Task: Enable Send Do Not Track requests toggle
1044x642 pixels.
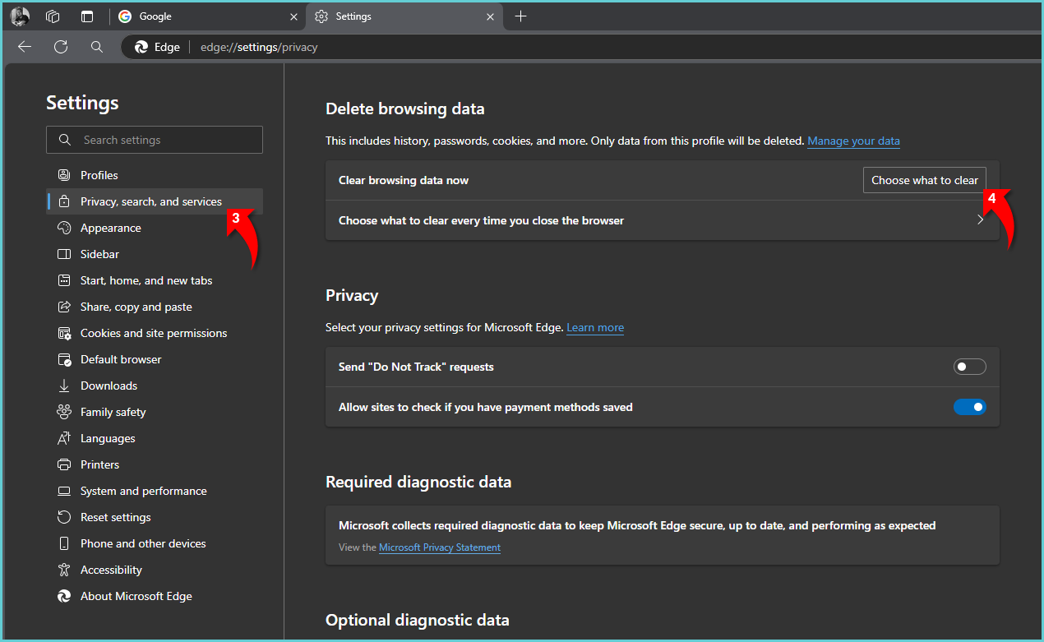Action: pos(970,367)
